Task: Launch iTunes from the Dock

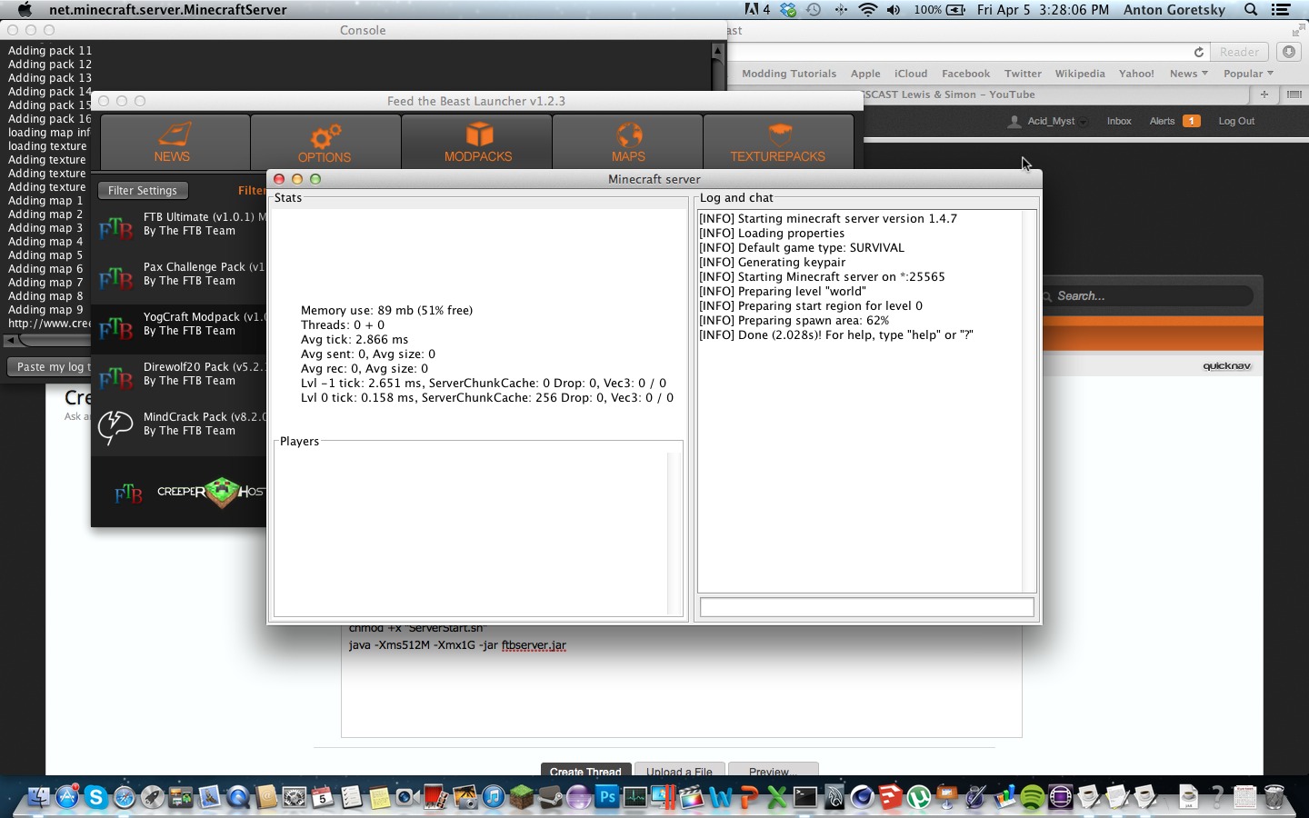Action: [494, 797]
